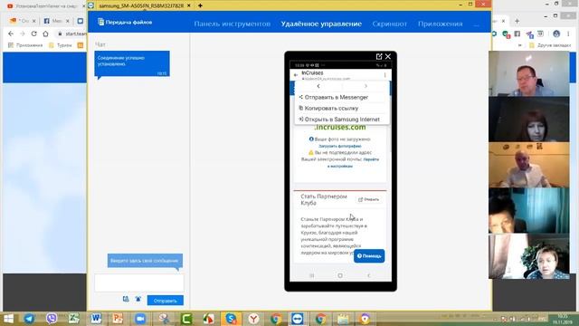Click the chat message input field

[139, 283]
